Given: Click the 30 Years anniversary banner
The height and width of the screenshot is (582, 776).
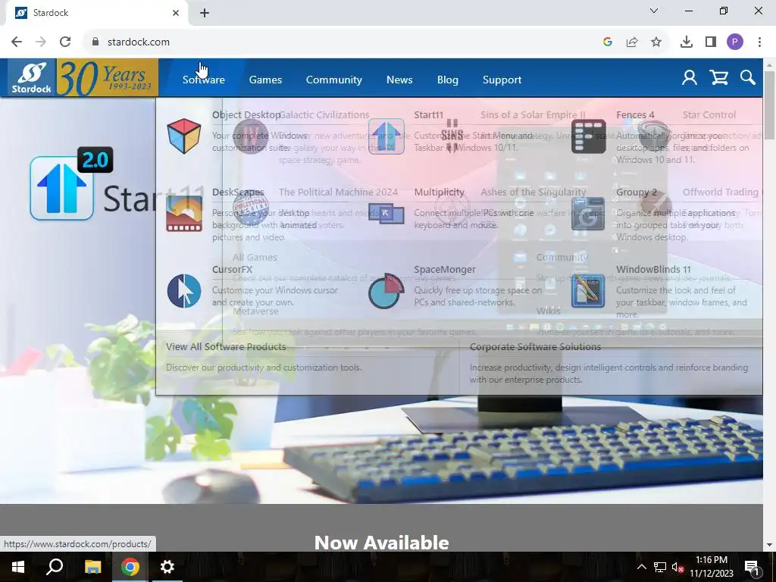Looking at the screenshot, I should click(108, 78).
